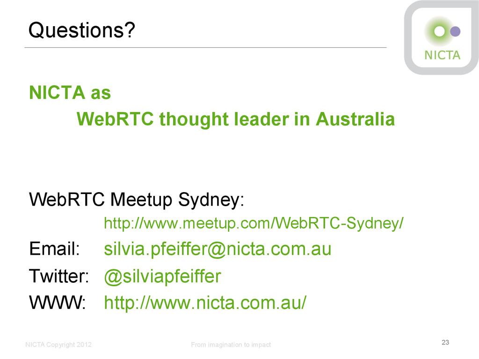Click the NICTA logo
This screenshot has height=359, width=479.
click(x=442, y=37)
